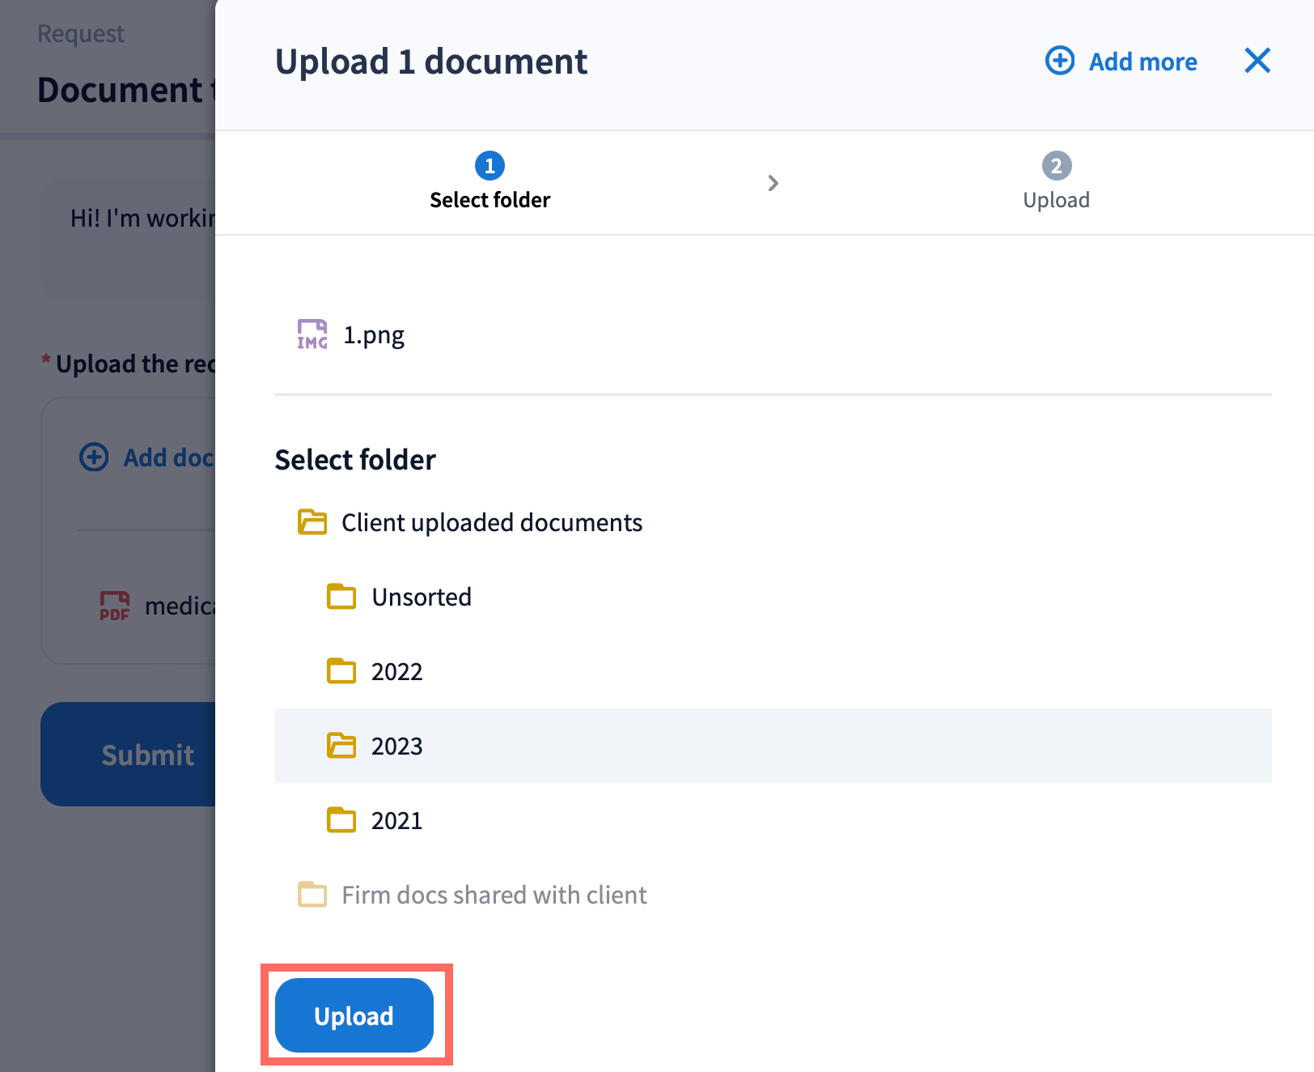Click the Add more plus icon

coord(1060,61)
